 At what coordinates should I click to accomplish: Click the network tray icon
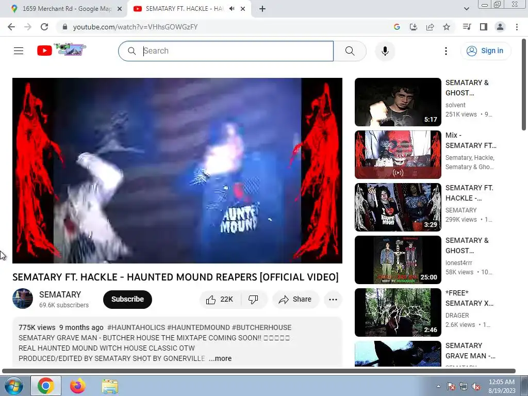[464, 386]
